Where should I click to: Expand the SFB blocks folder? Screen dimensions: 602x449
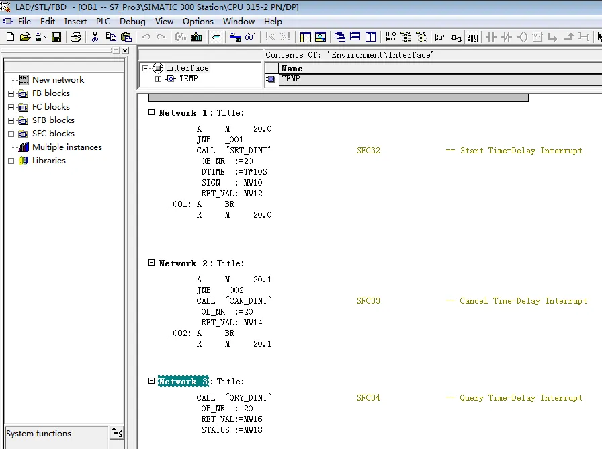coord(11,120)
